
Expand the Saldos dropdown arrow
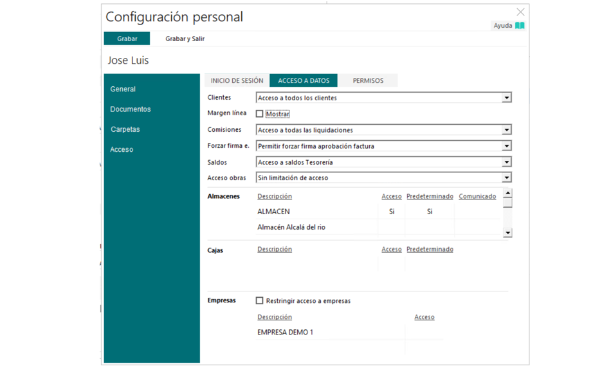click(506, 162)
